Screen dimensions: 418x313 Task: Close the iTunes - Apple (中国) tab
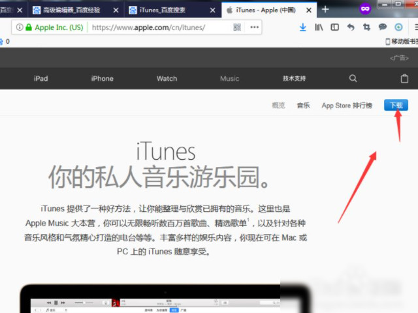tap(309, 10)
